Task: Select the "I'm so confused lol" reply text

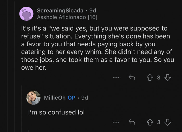Action: [56, 112]
